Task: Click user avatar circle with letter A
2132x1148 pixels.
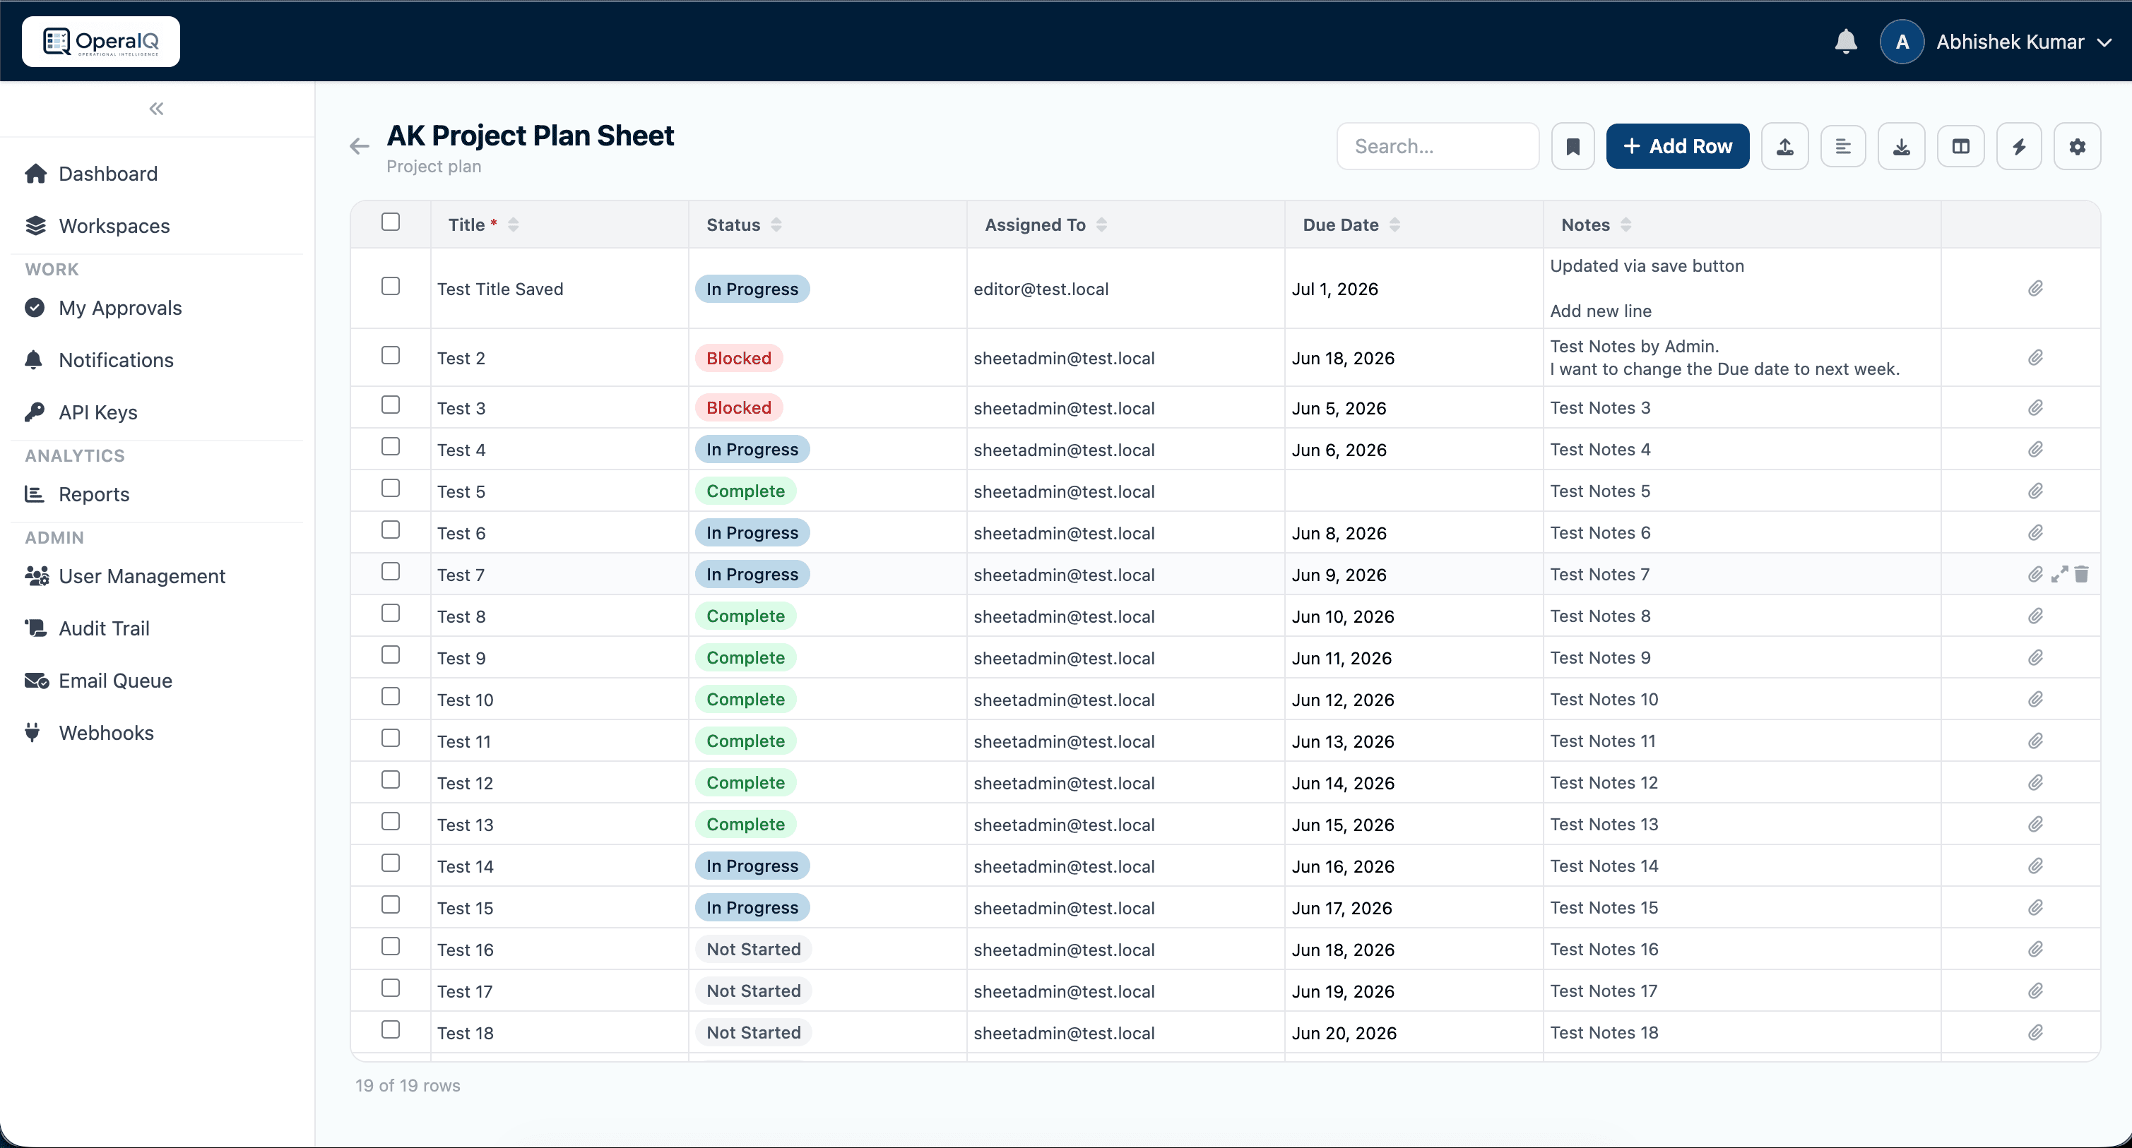Action: coord(1902,42)
